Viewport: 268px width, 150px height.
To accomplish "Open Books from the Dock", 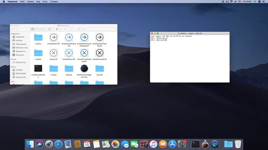I will pyautogui.click(x=163, y=144).
